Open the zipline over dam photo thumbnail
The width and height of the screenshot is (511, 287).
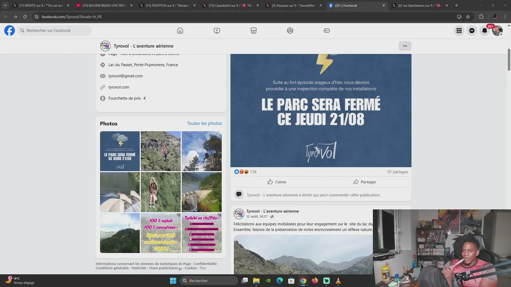coord(120,192)
